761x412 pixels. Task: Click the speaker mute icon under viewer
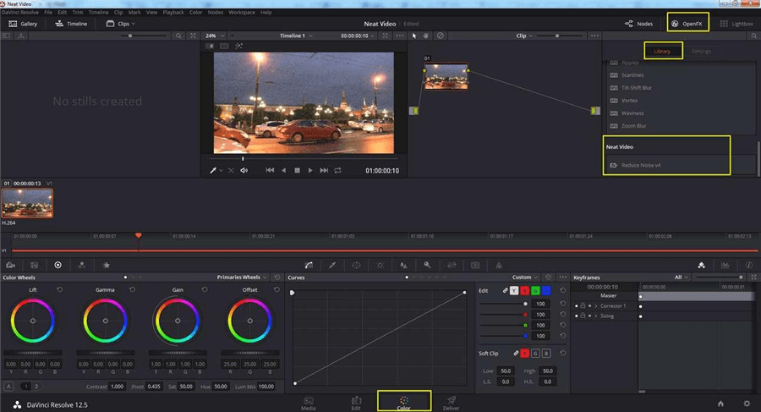(x=244, y=170)
